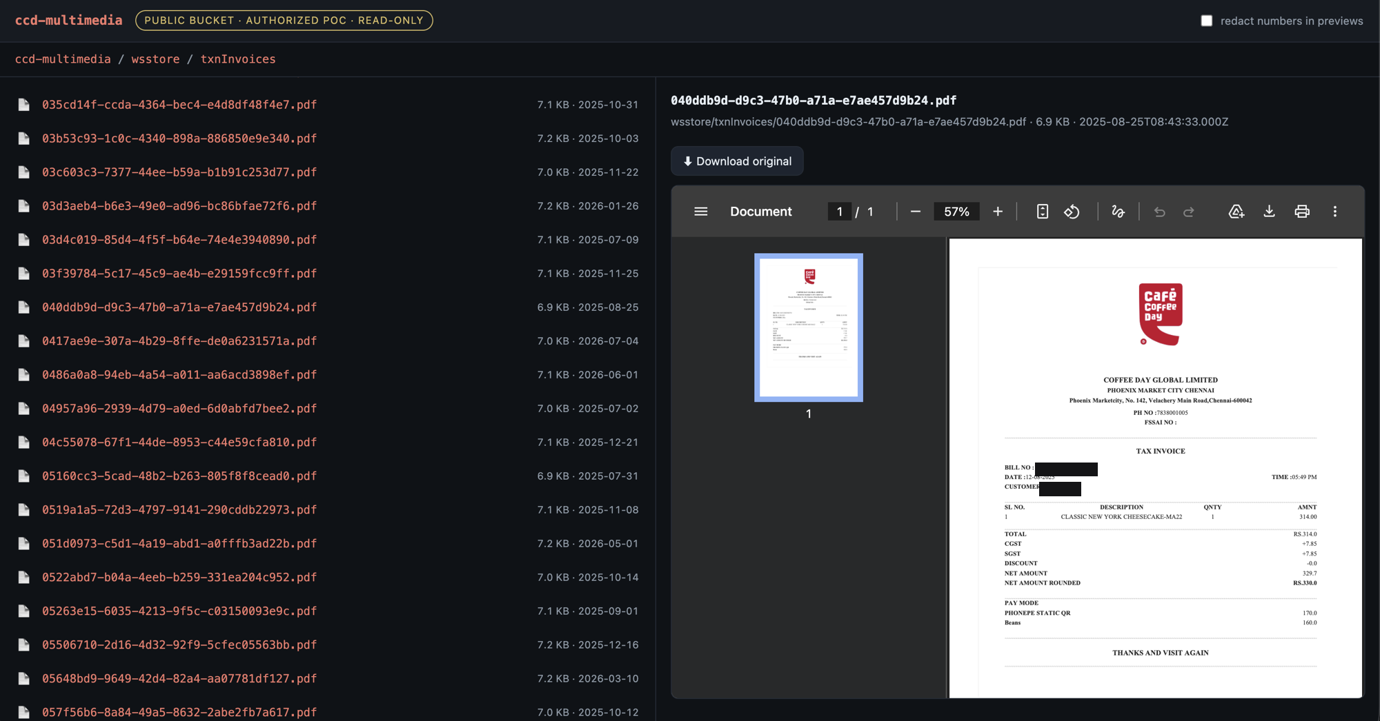Toggle the PDF viewer sidebar menu icon

tap(700, 212)
